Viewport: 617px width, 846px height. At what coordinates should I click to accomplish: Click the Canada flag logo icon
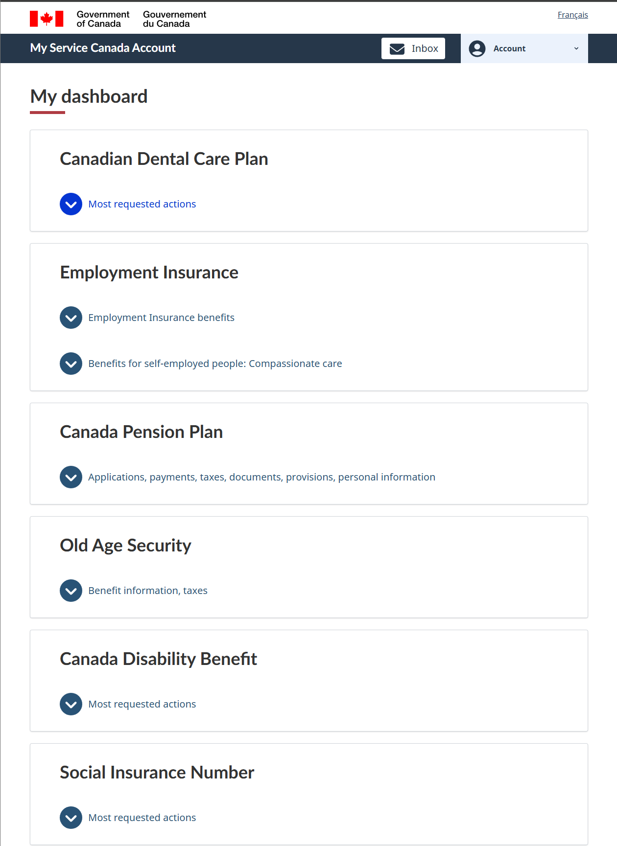click(47, 19)
